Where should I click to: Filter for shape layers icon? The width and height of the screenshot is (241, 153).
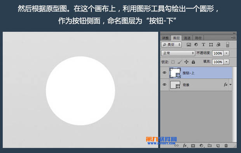211,45
